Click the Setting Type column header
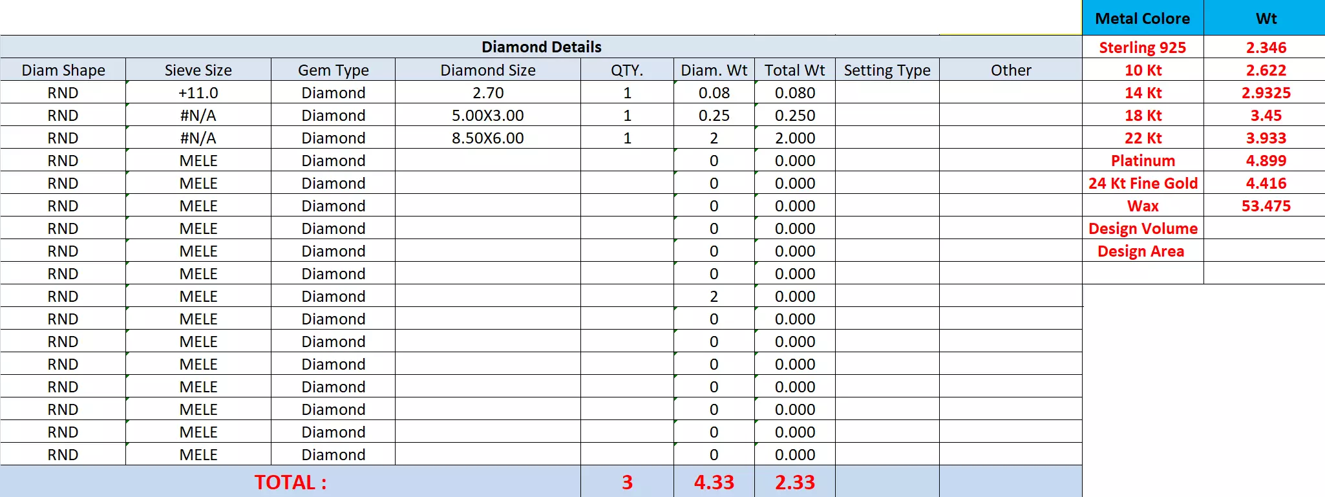This screenshot has width=1325, height=497. coord(887,70)
